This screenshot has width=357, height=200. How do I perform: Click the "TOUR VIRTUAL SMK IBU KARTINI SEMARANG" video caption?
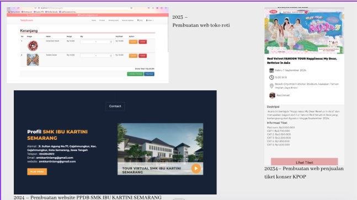click(x=152, y=170)
